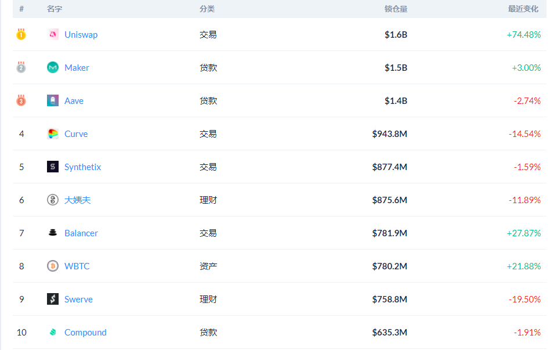
Task: Click the Aave ghost logo icon
Action: coord(53,100)
